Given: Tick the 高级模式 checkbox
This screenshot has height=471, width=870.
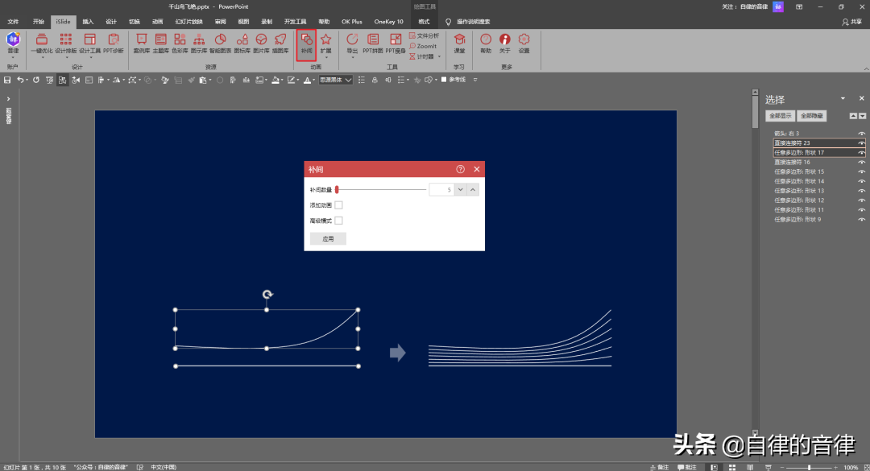Looking at the screenshot, I should 338,221.
